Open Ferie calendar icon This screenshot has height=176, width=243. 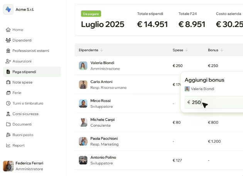(x=8, y=93)
